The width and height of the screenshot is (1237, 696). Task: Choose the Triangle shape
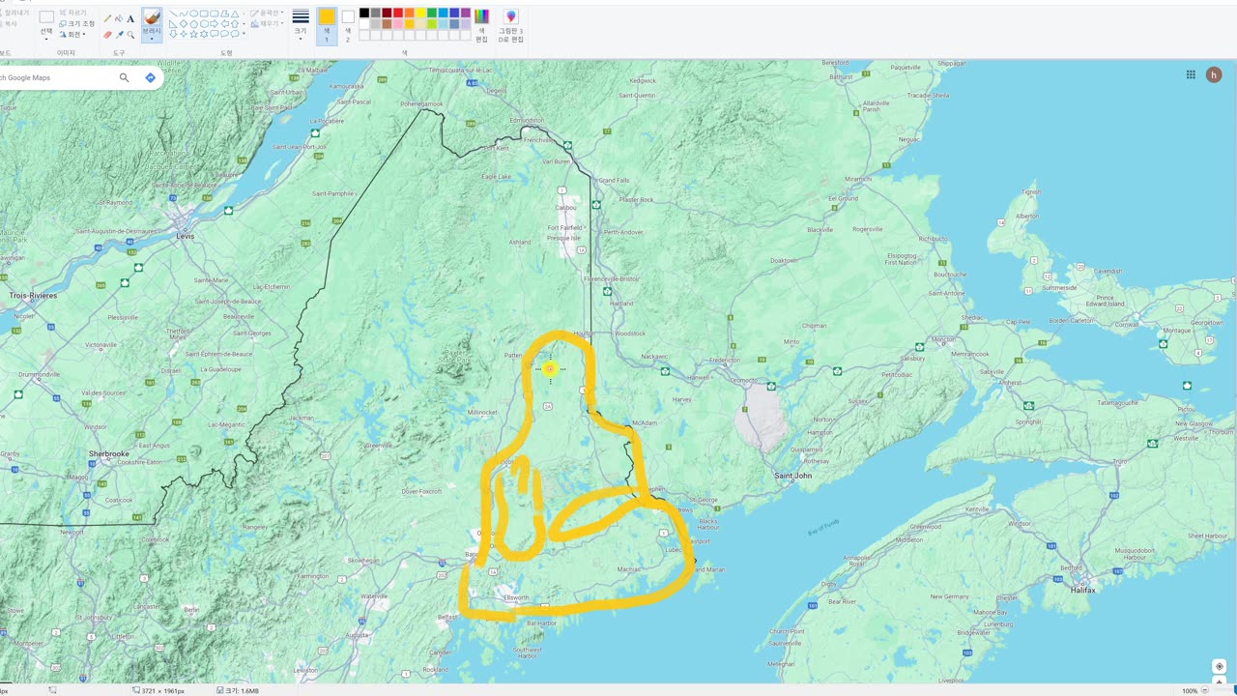click(235, 14)
